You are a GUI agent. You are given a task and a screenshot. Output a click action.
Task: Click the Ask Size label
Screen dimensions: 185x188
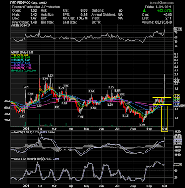pos(48,15)
